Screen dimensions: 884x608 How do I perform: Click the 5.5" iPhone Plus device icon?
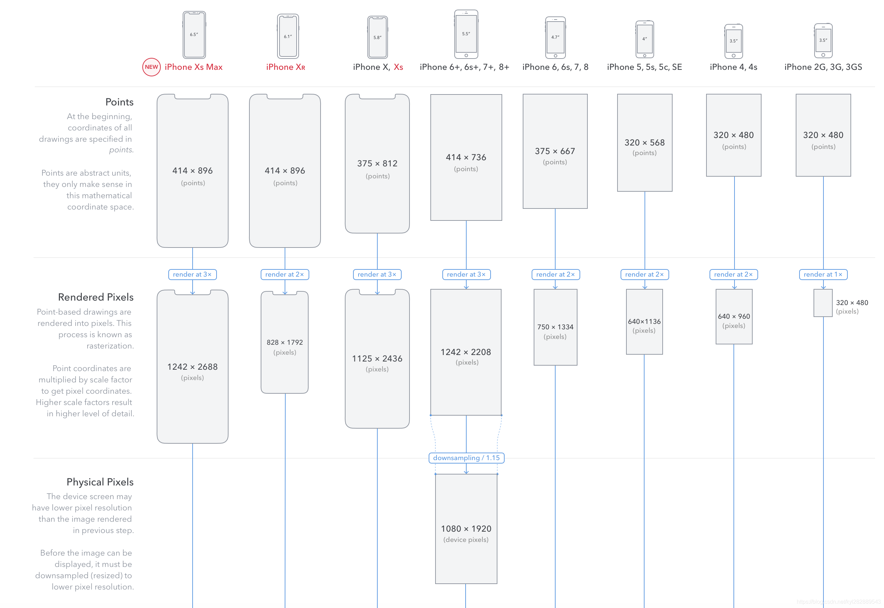point(466,34)
